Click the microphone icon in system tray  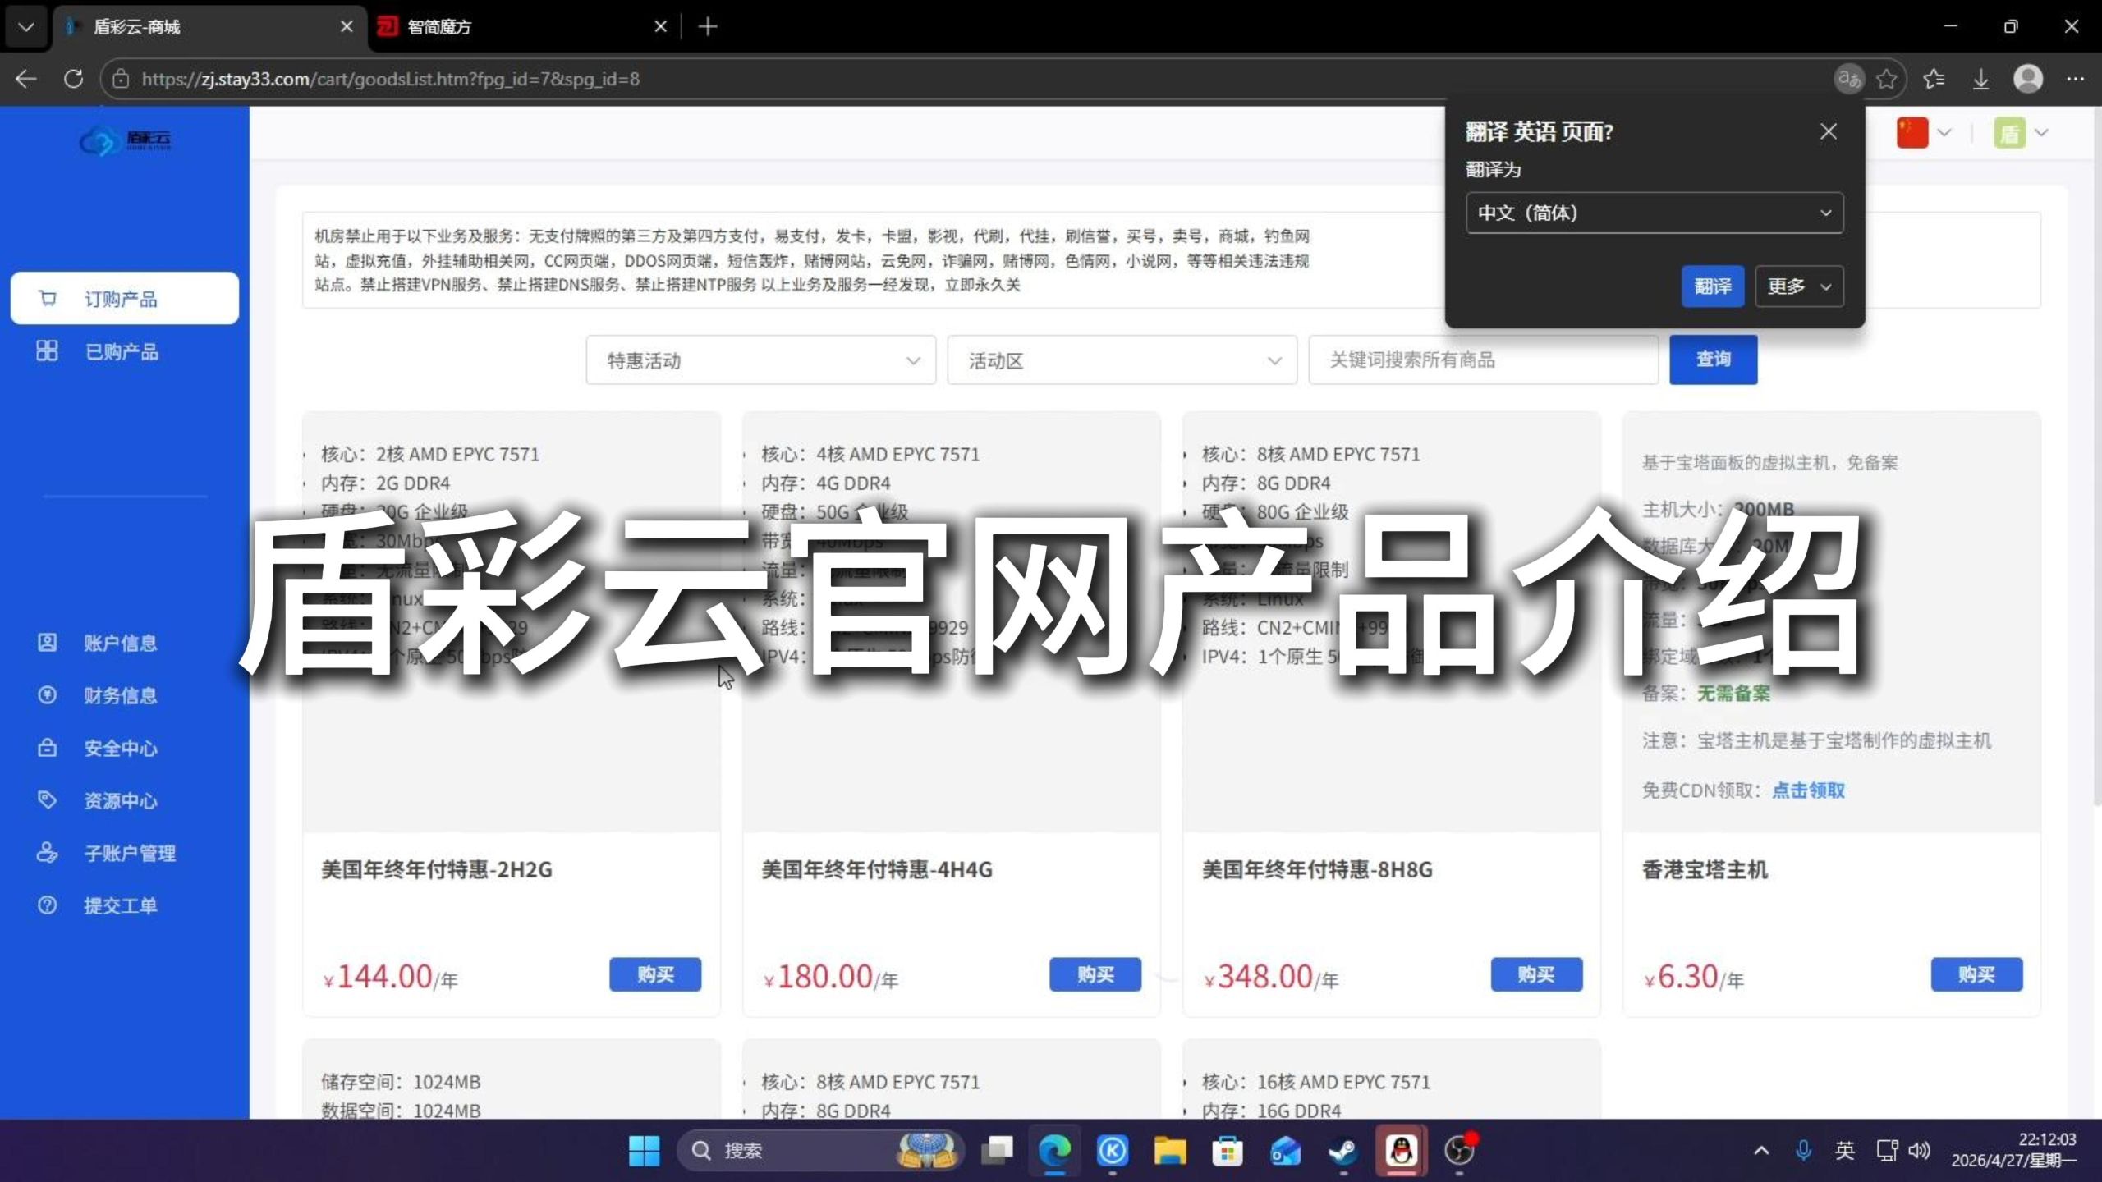(1803, 1151)
